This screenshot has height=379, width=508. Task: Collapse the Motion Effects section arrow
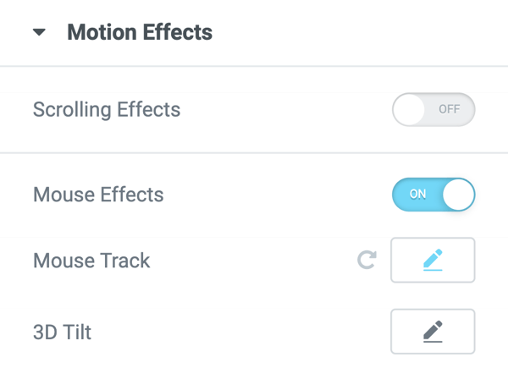(x=38, y=33)
